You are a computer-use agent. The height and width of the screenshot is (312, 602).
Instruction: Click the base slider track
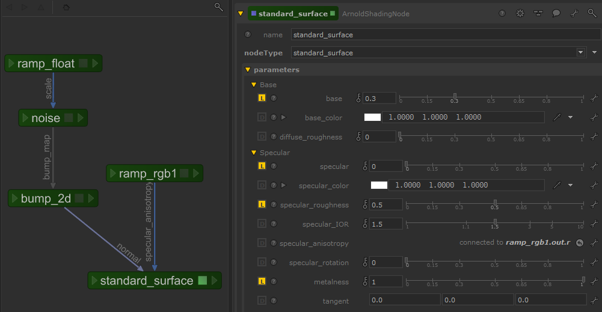492,97
